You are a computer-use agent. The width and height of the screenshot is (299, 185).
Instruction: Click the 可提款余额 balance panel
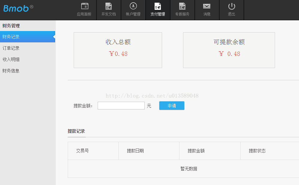[x=229, y=50]
